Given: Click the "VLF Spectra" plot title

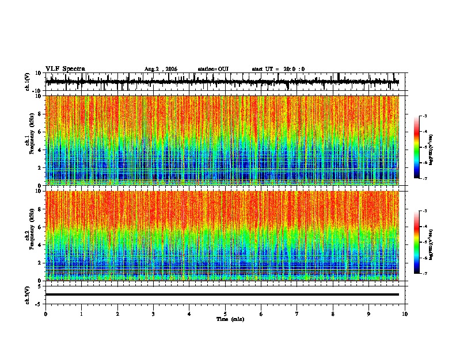Looking at the screenshot, I should point(65,69).
